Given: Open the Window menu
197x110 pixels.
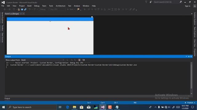Looking at the screenshot, I should 86,6.
